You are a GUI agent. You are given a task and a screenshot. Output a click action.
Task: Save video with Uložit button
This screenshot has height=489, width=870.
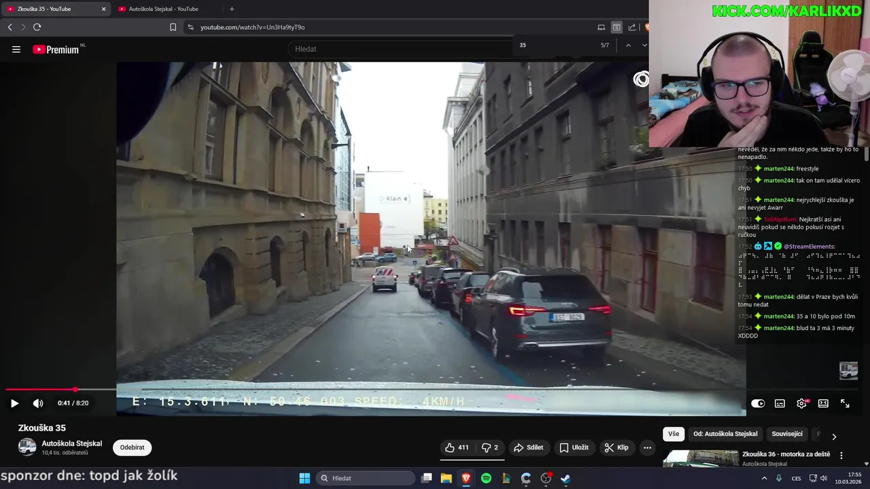coord(574,448)
